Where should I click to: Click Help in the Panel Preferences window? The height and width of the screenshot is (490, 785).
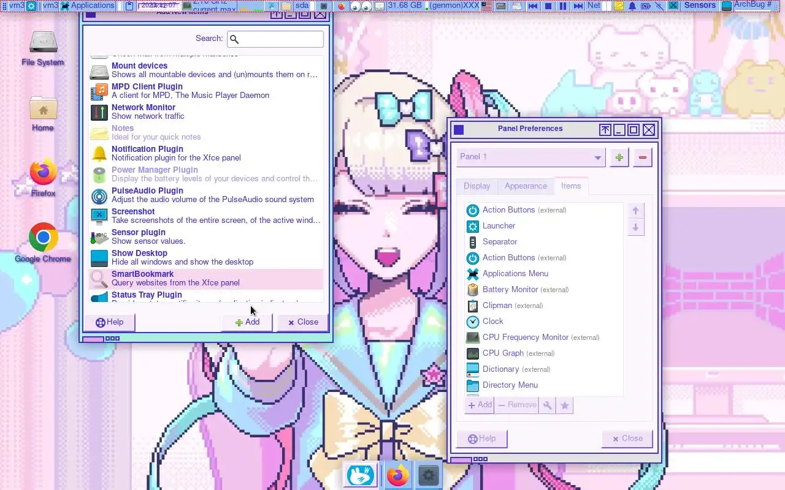click(481, 439)
